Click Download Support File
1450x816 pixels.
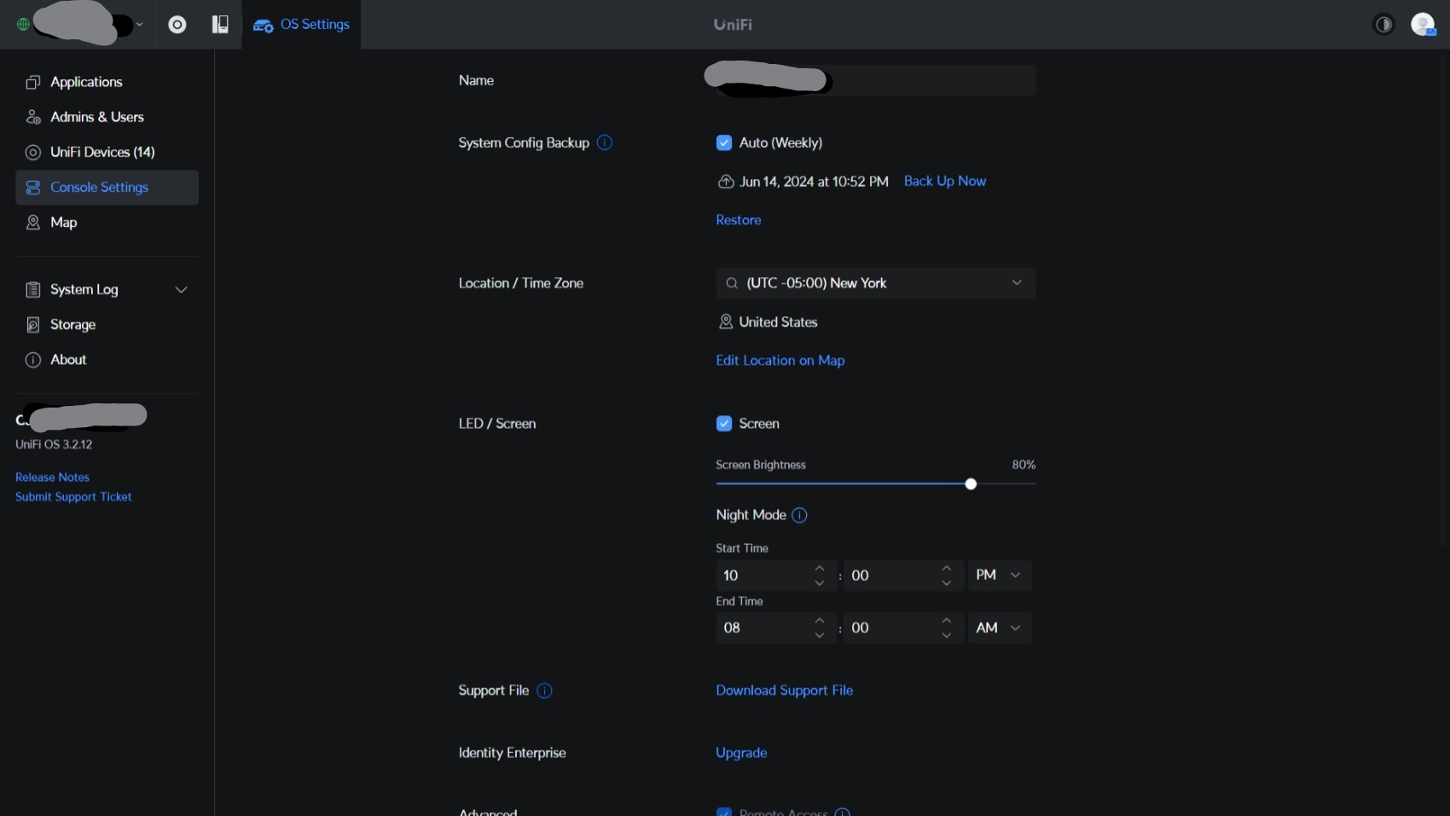[x=784, y=691]
